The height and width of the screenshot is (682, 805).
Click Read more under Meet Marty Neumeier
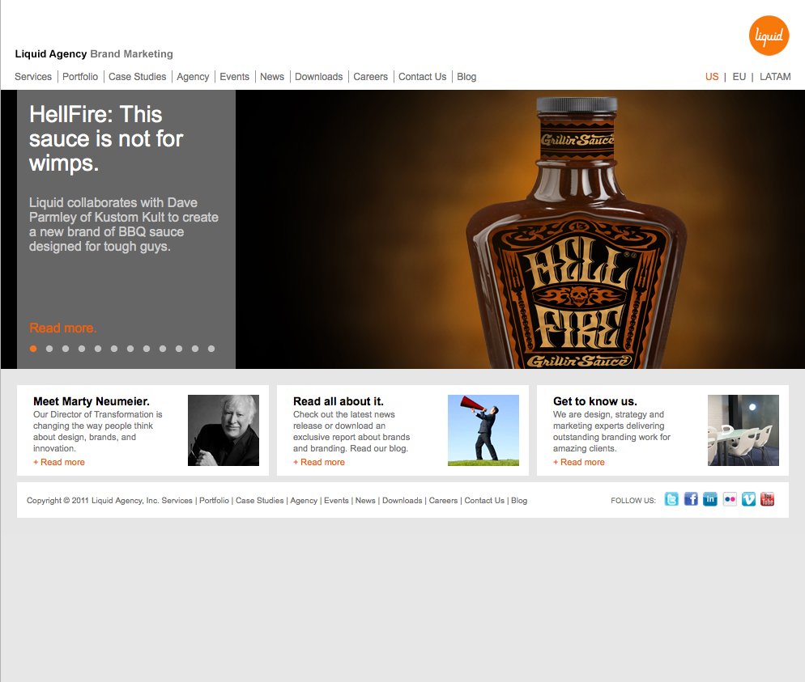pos(59,462)
